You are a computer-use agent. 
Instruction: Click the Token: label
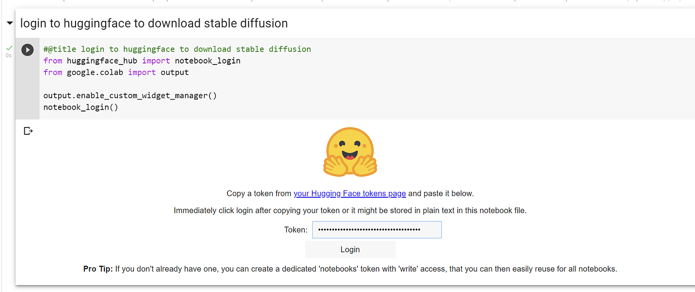(296, 230)
